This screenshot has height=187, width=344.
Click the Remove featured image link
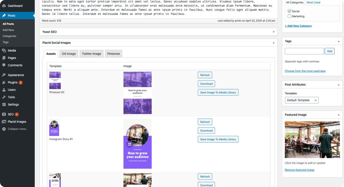pos(300,170)
